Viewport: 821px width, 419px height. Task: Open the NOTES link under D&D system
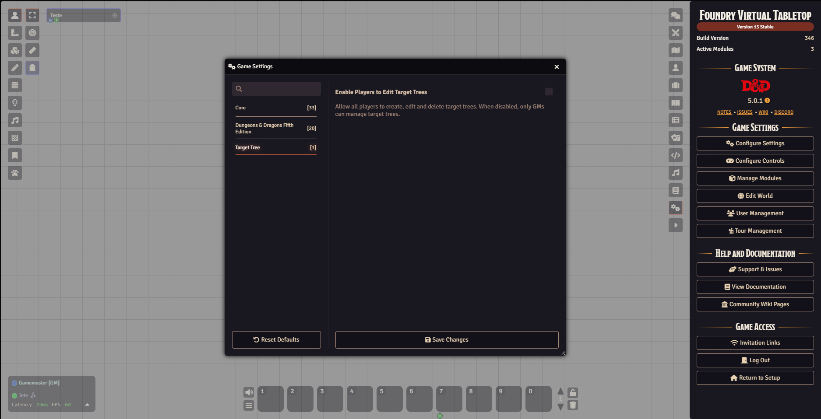724,112
